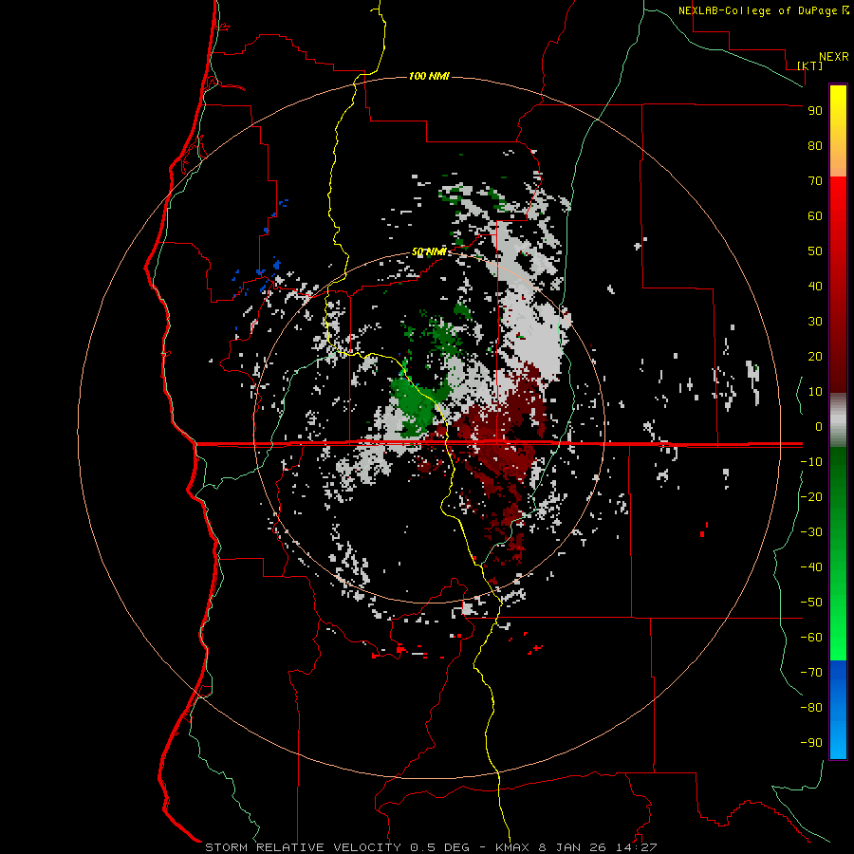The height and width of the screenshot is (854, 854).
Task: Click the [KT] units label
Action: point(809,65)
